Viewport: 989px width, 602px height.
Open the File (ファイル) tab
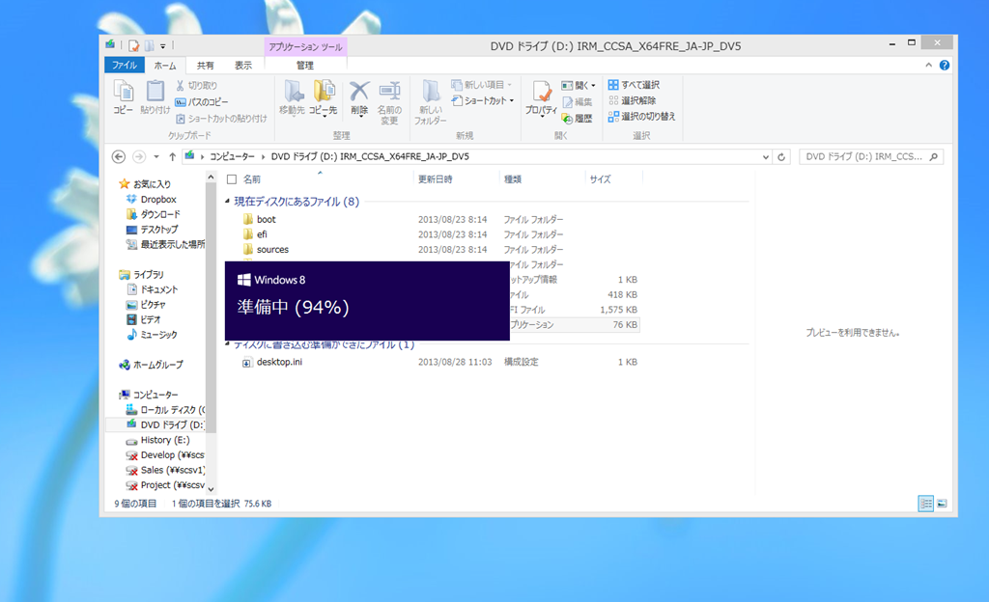click(125, 65)
